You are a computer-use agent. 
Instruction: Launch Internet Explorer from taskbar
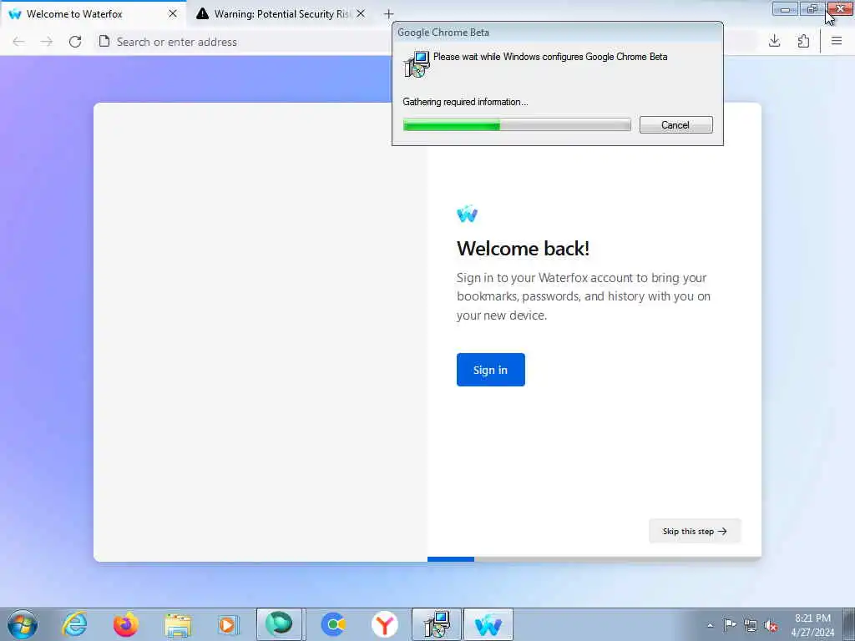(74, 624)
